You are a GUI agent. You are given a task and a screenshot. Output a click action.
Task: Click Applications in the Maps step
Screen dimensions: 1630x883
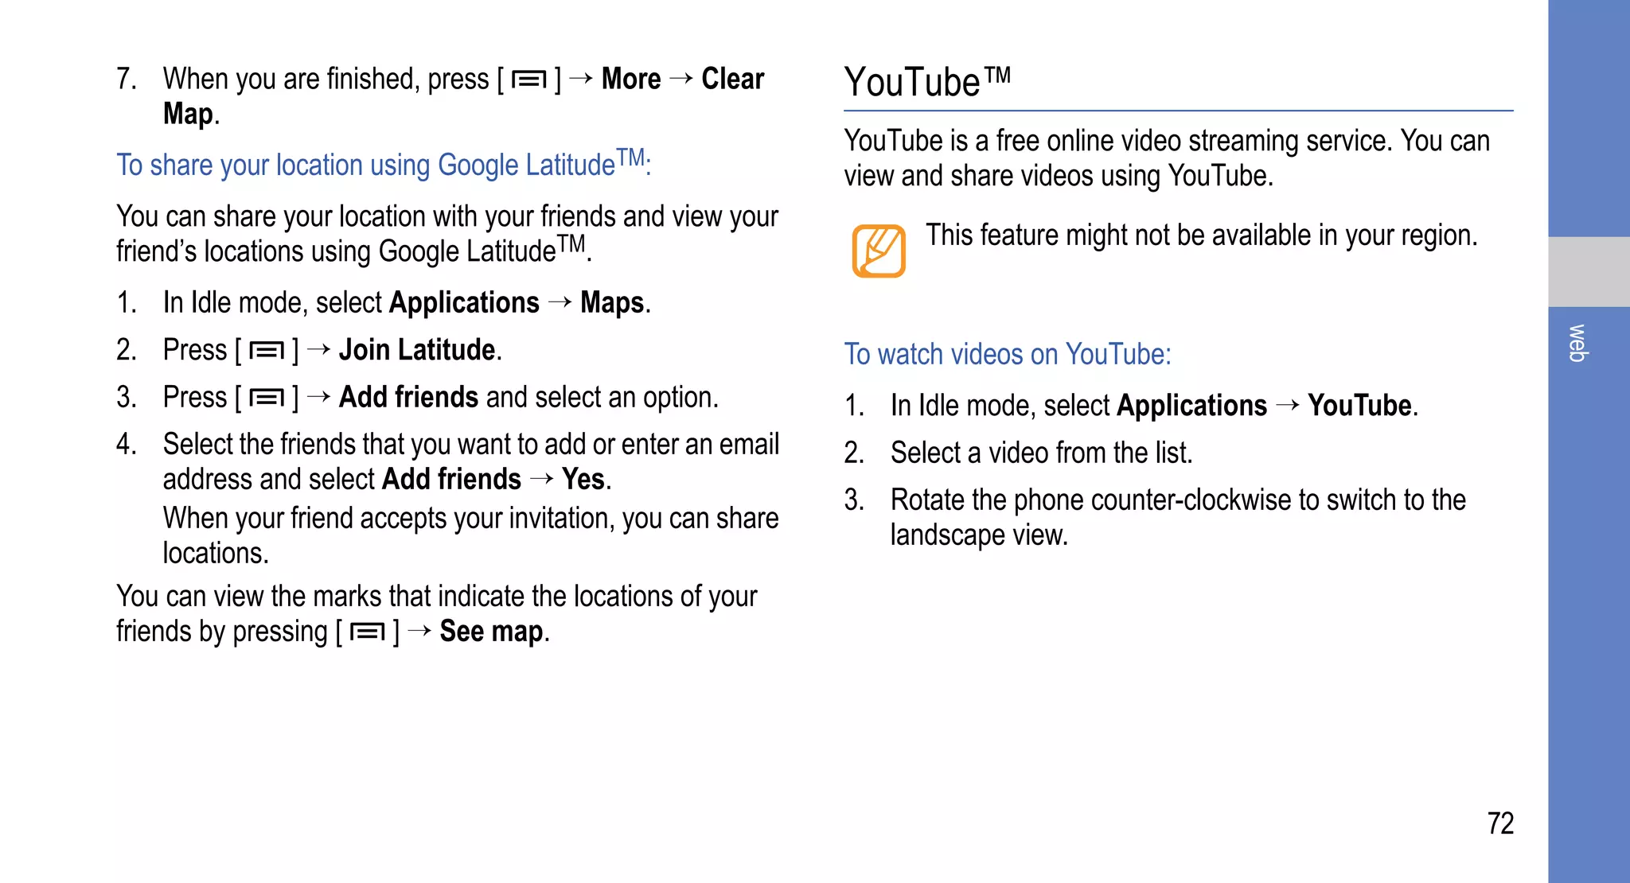pyautogui.click(x=464, y=303)
